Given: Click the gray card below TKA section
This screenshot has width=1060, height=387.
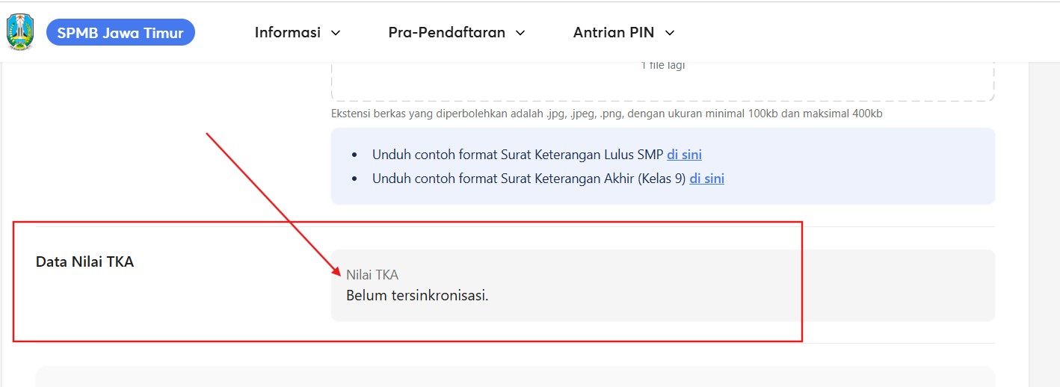Looking at the screenshot, I should pyautogui.click(x=515, y=377).
